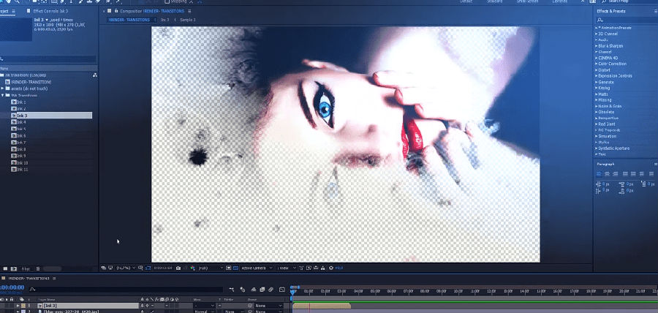The image size is (658, 313).
Task: Click the new composition icon in Project panel
Action: 13,268
